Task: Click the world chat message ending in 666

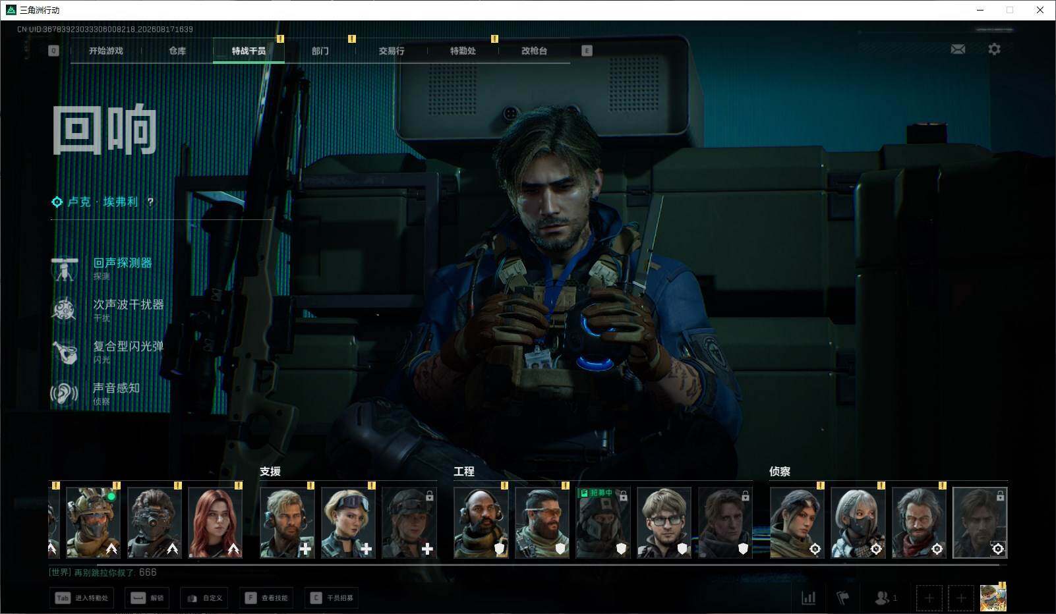Action: pos(103,572)
